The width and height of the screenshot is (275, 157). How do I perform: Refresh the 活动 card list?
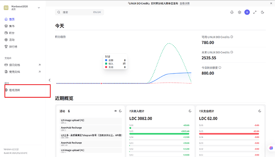coord(120,111)
